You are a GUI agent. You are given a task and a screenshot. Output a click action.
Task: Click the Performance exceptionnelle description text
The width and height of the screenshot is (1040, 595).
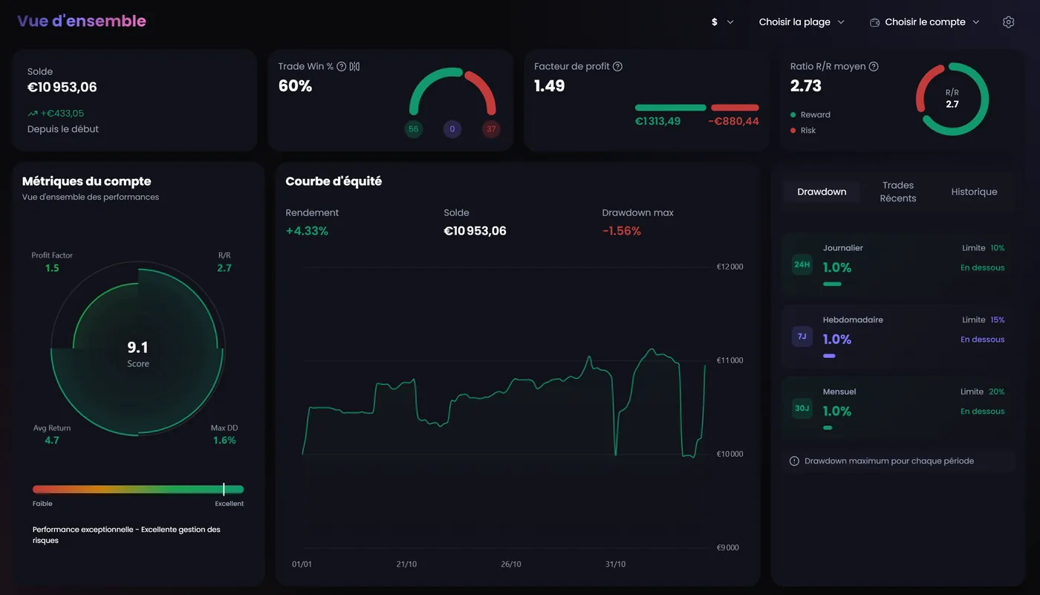(126, 535)
